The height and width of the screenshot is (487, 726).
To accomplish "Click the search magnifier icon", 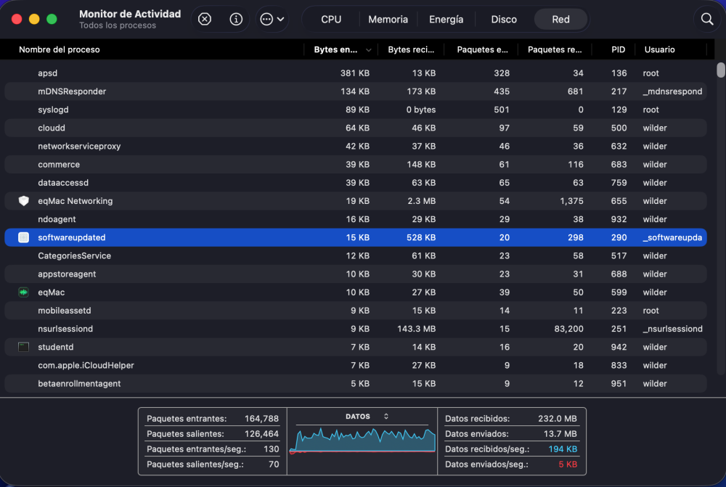I will (x=707, y=19).
